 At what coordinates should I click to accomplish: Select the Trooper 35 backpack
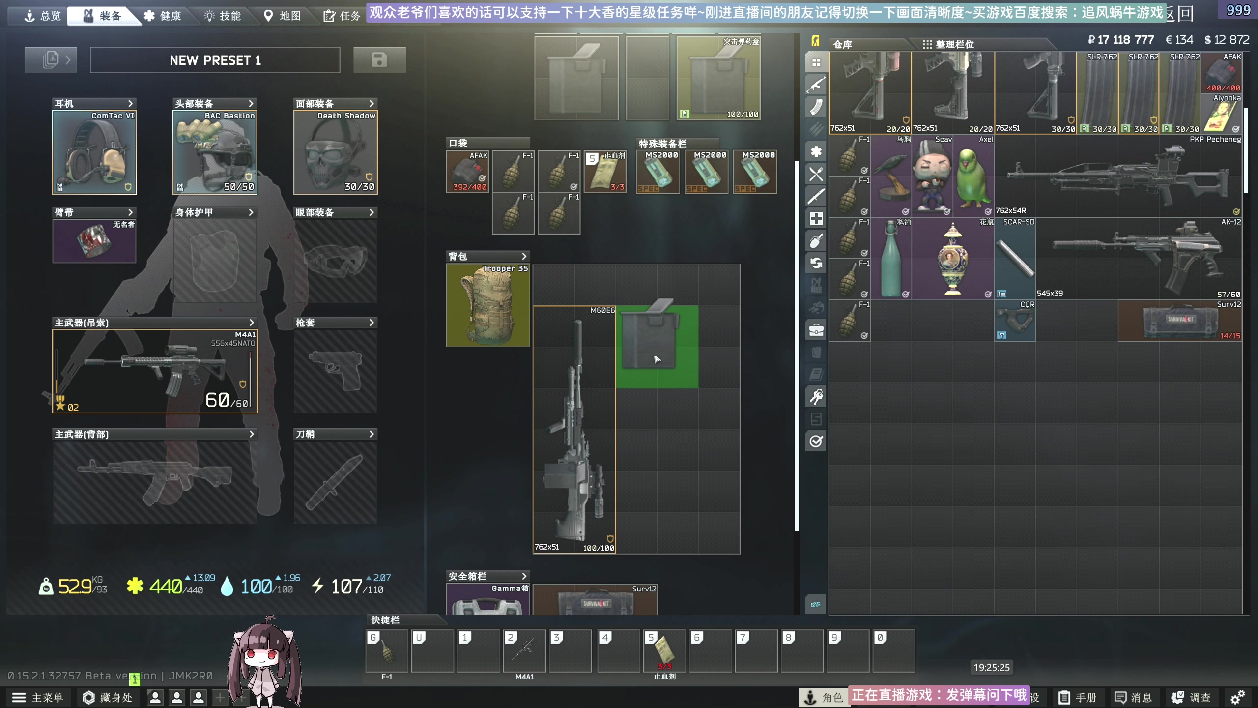488,305
